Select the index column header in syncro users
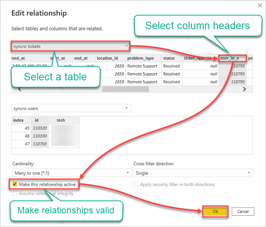The image size is (266, 227). pos(21,120)
